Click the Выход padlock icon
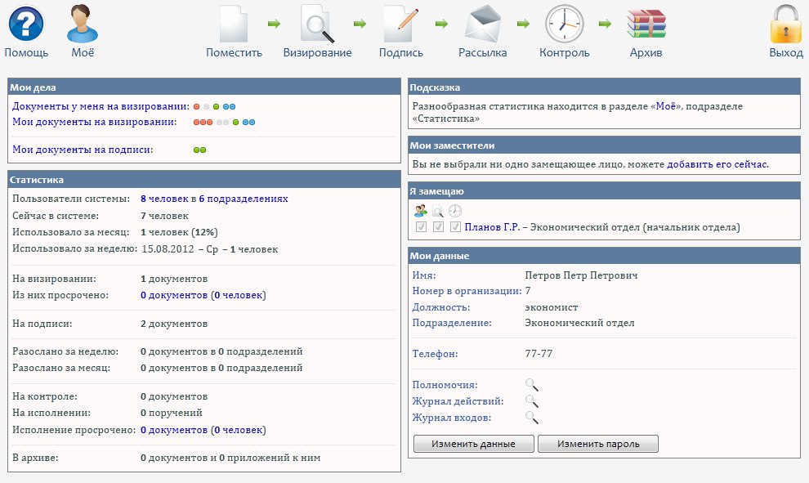 pyautogui.click(x=786, y=24)
